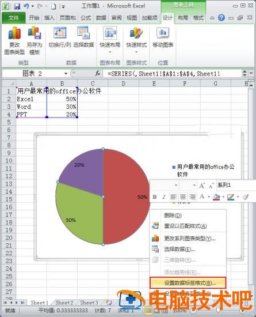Viewport: 256px width, 317px height.
Task: Open the chart element box showing 系列1
Action: 236,185
